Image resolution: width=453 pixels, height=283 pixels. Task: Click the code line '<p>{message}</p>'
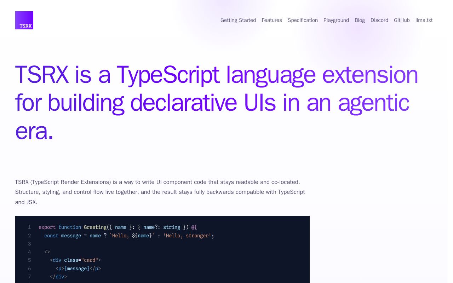(x=78, y=268)
